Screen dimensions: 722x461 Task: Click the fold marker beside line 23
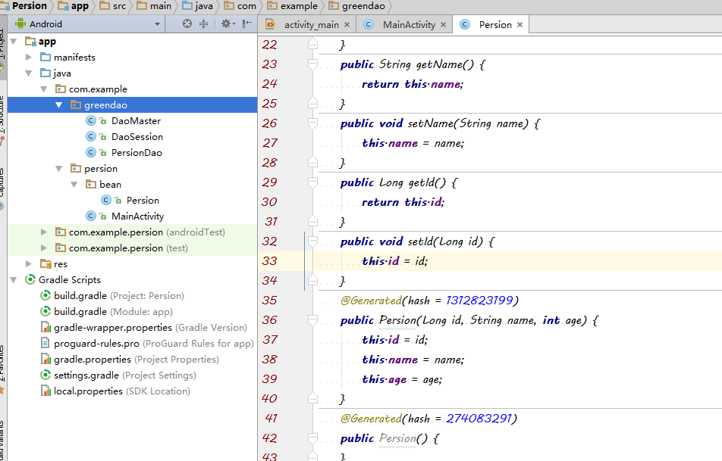pos(312,65)
